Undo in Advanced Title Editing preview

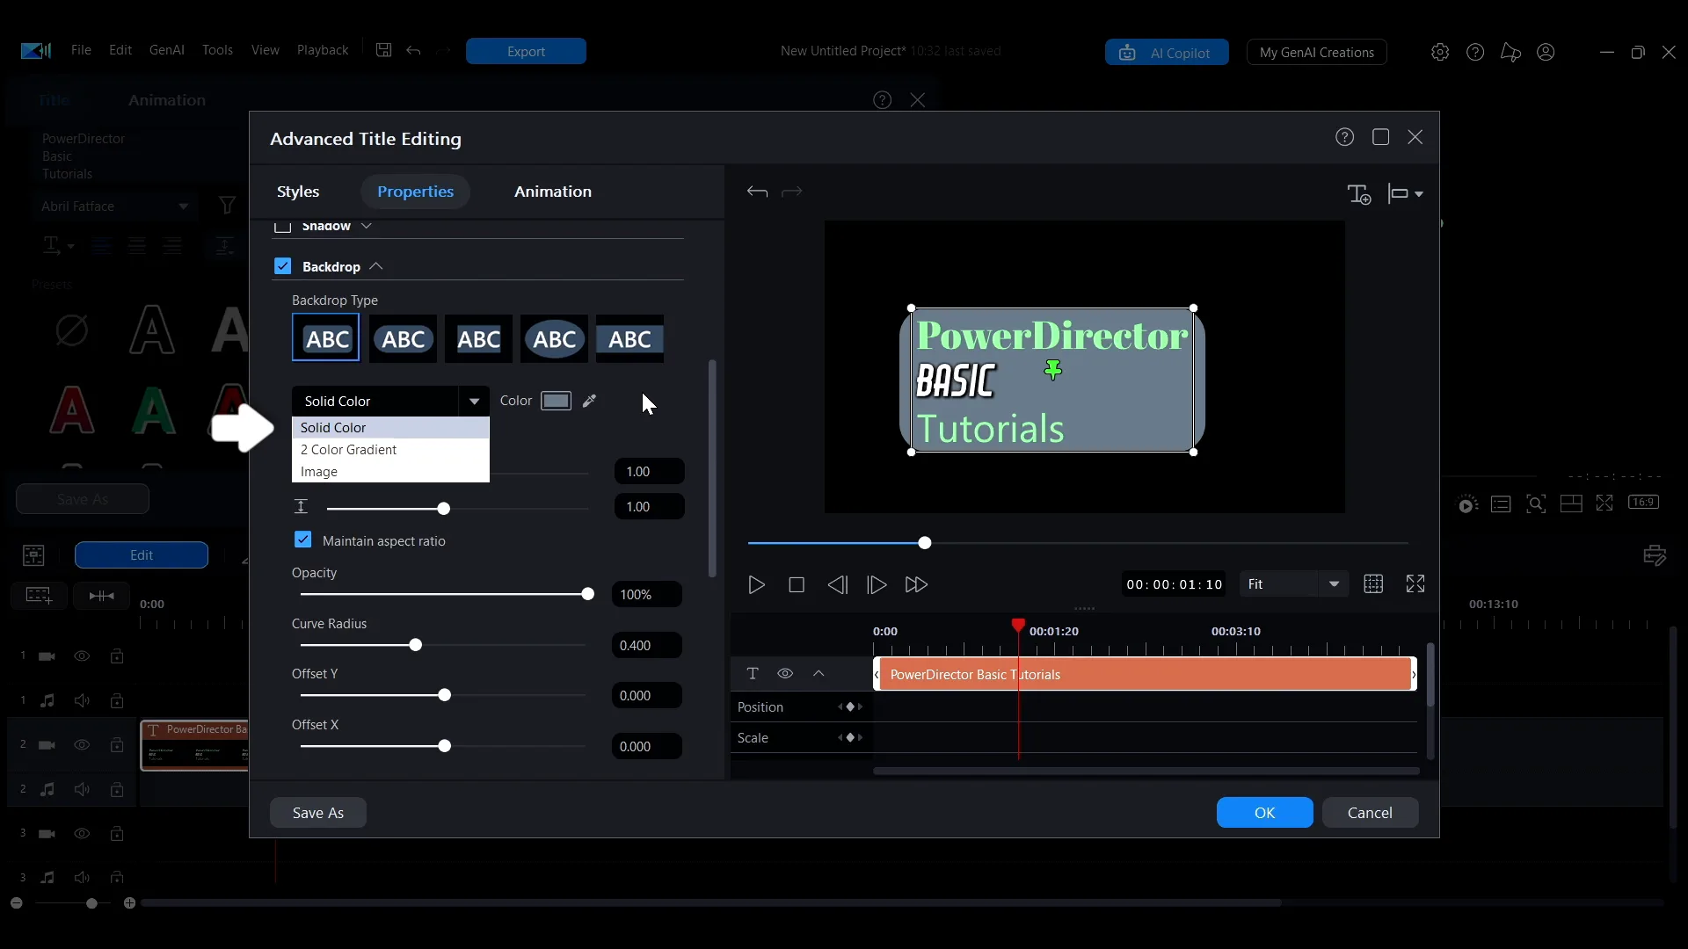[x=757, y=192]
